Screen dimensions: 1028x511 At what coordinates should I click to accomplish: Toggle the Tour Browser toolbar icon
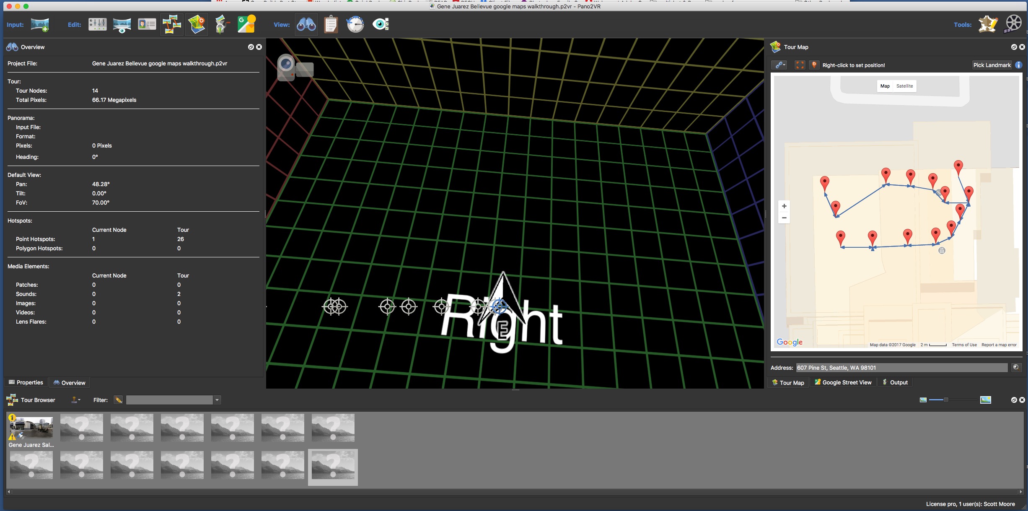point(172,24)
